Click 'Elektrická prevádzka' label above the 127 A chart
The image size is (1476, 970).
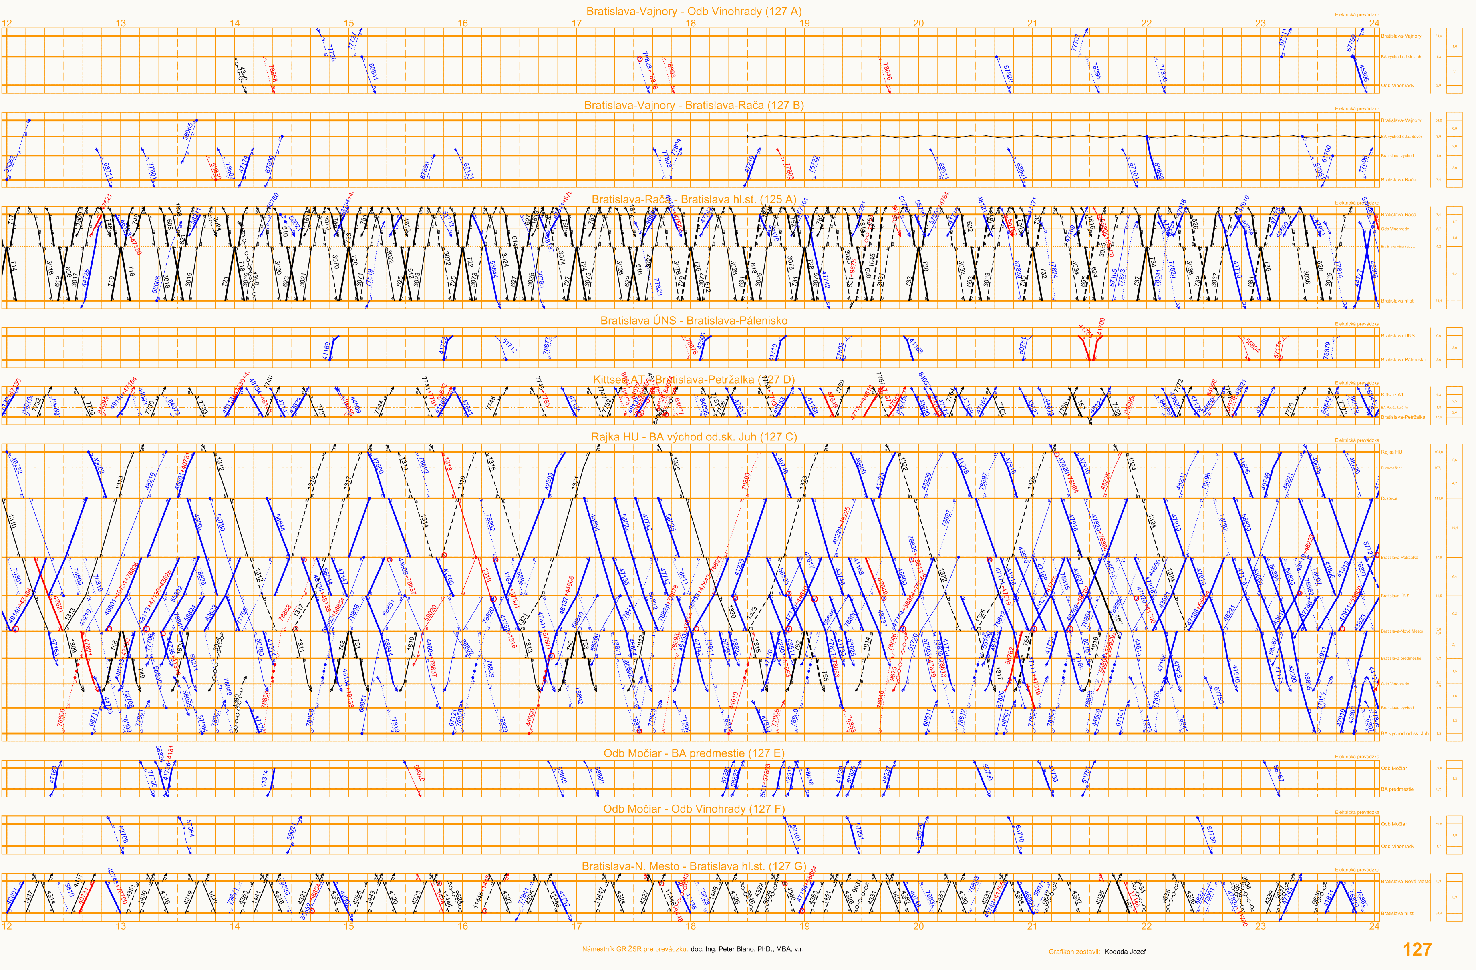pyautogui.click(x=1357, y=15)
